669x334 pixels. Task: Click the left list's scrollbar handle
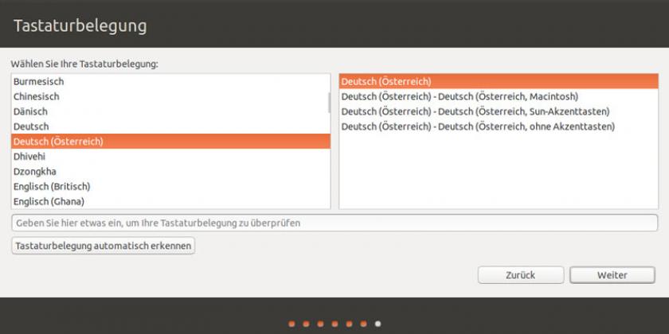coord(328,101)
